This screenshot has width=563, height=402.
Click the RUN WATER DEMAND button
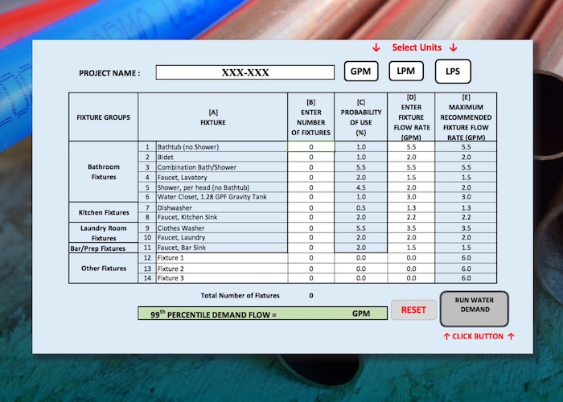coord(475,309)
